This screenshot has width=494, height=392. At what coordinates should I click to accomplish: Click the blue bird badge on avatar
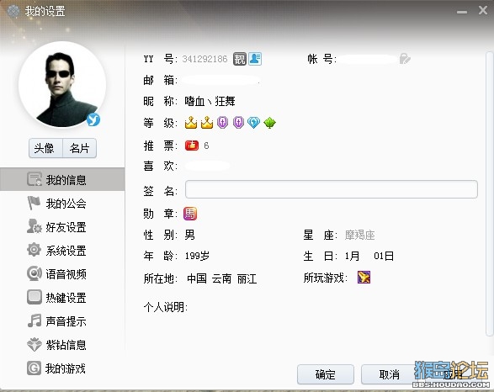[x=93, y=119]
